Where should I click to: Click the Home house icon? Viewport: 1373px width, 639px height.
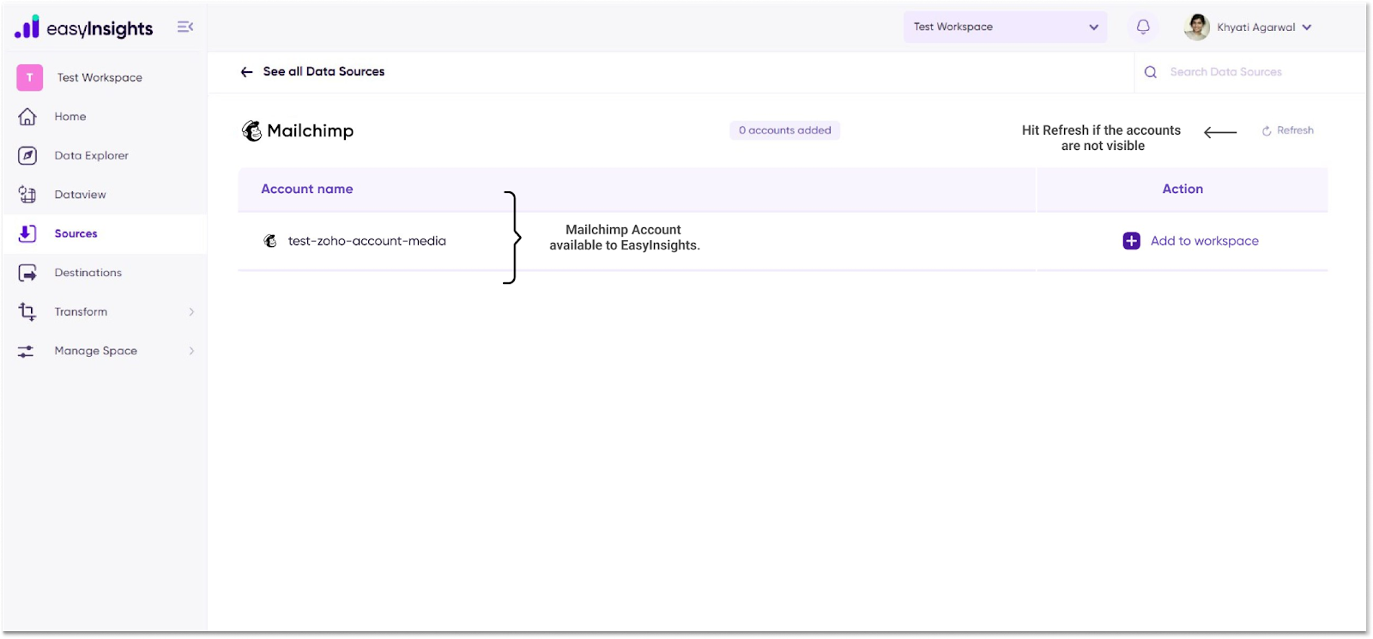point(27,117)
